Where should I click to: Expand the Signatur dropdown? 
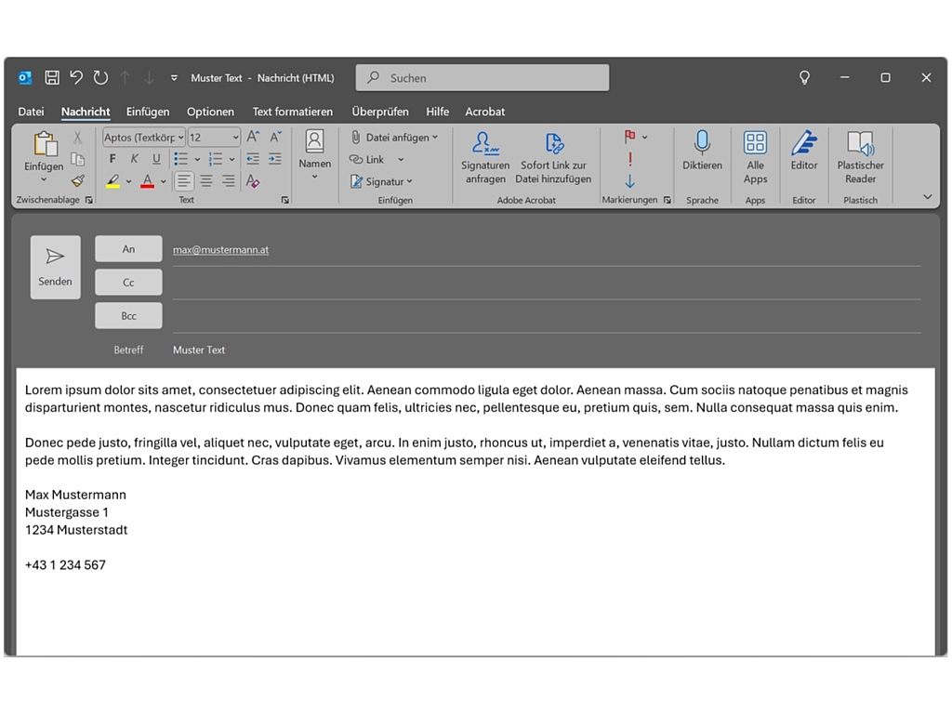pyautogui.click(x=409, y=182)
